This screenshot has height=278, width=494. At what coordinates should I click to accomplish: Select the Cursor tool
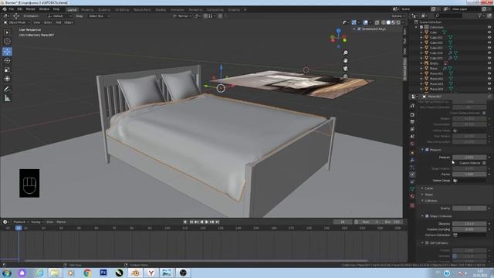coord(7,41)
